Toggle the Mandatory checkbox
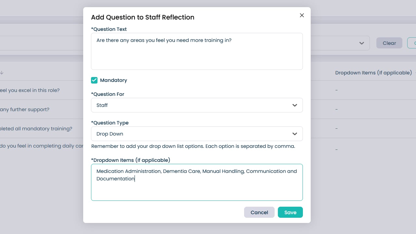Image resolution: width=416 pixels, height=234 pixels. pyautogui.click(x=94, y=80)
